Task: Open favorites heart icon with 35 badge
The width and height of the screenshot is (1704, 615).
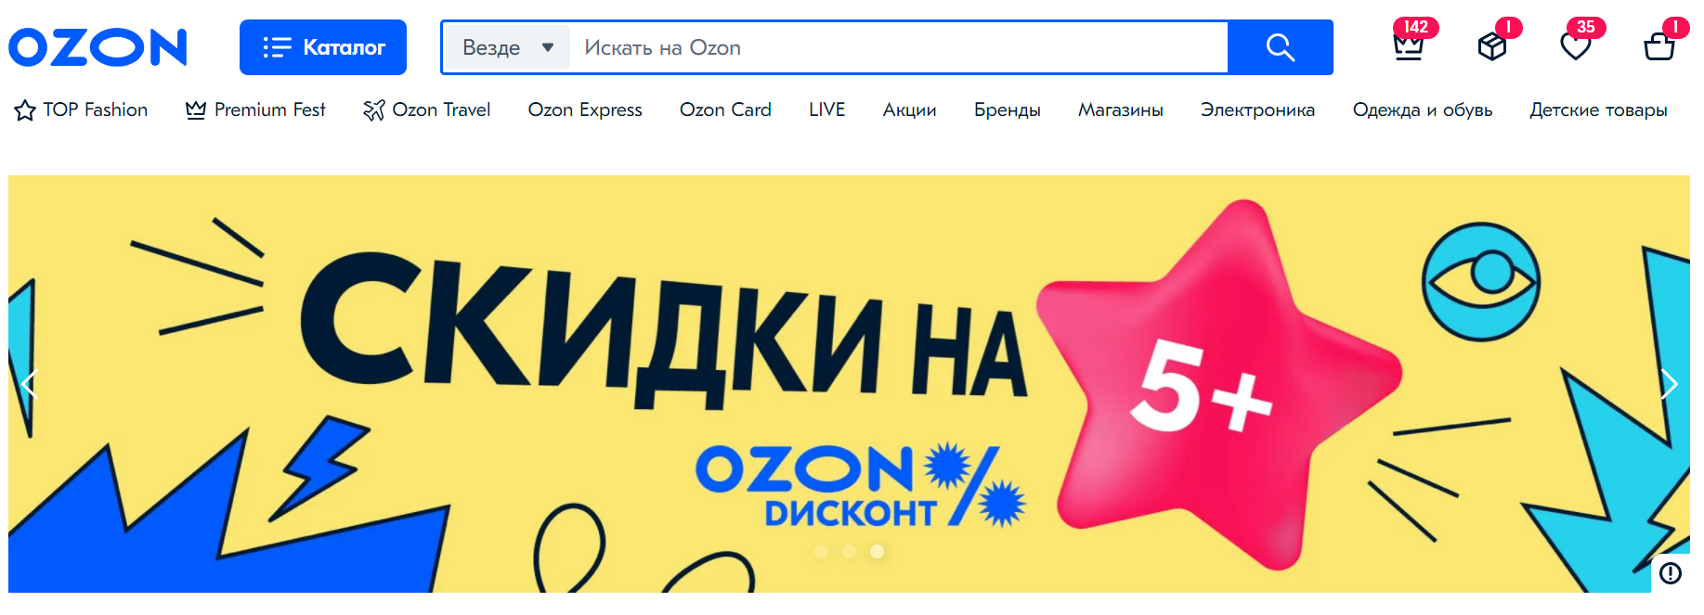Action: point(1576,45)
